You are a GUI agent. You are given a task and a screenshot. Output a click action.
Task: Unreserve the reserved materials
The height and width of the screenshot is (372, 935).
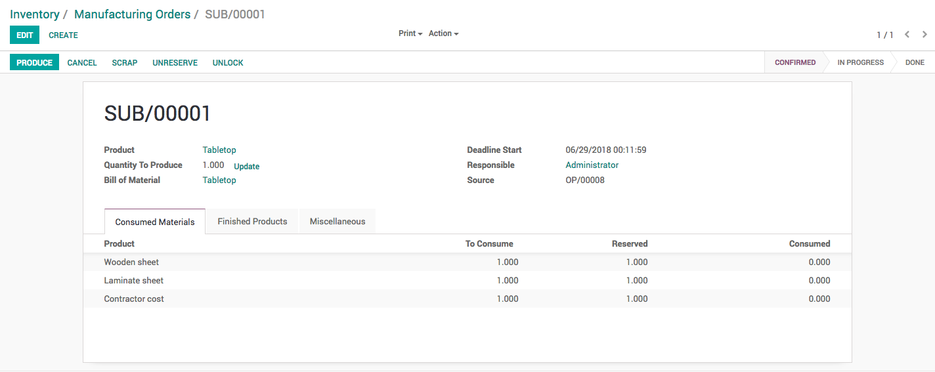[175, 63]
